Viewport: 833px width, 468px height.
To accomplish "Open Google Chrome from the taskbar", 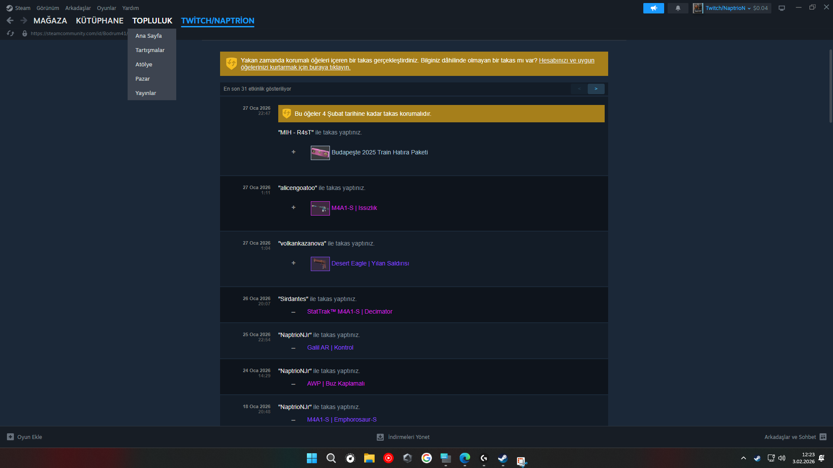I will tap(426, 458).
